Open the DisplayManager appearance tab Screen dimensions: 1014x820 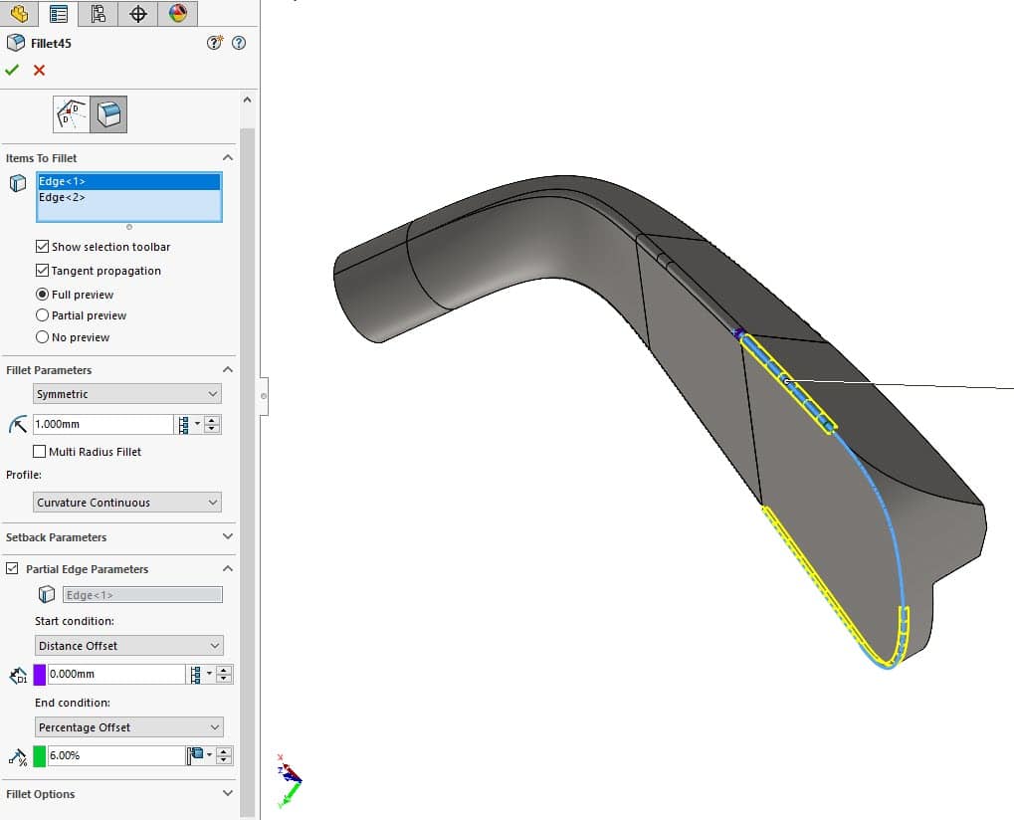point(177,14)
